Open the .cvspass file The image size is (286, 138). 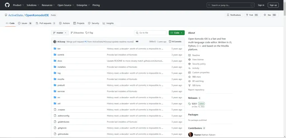tap(61, 110)
